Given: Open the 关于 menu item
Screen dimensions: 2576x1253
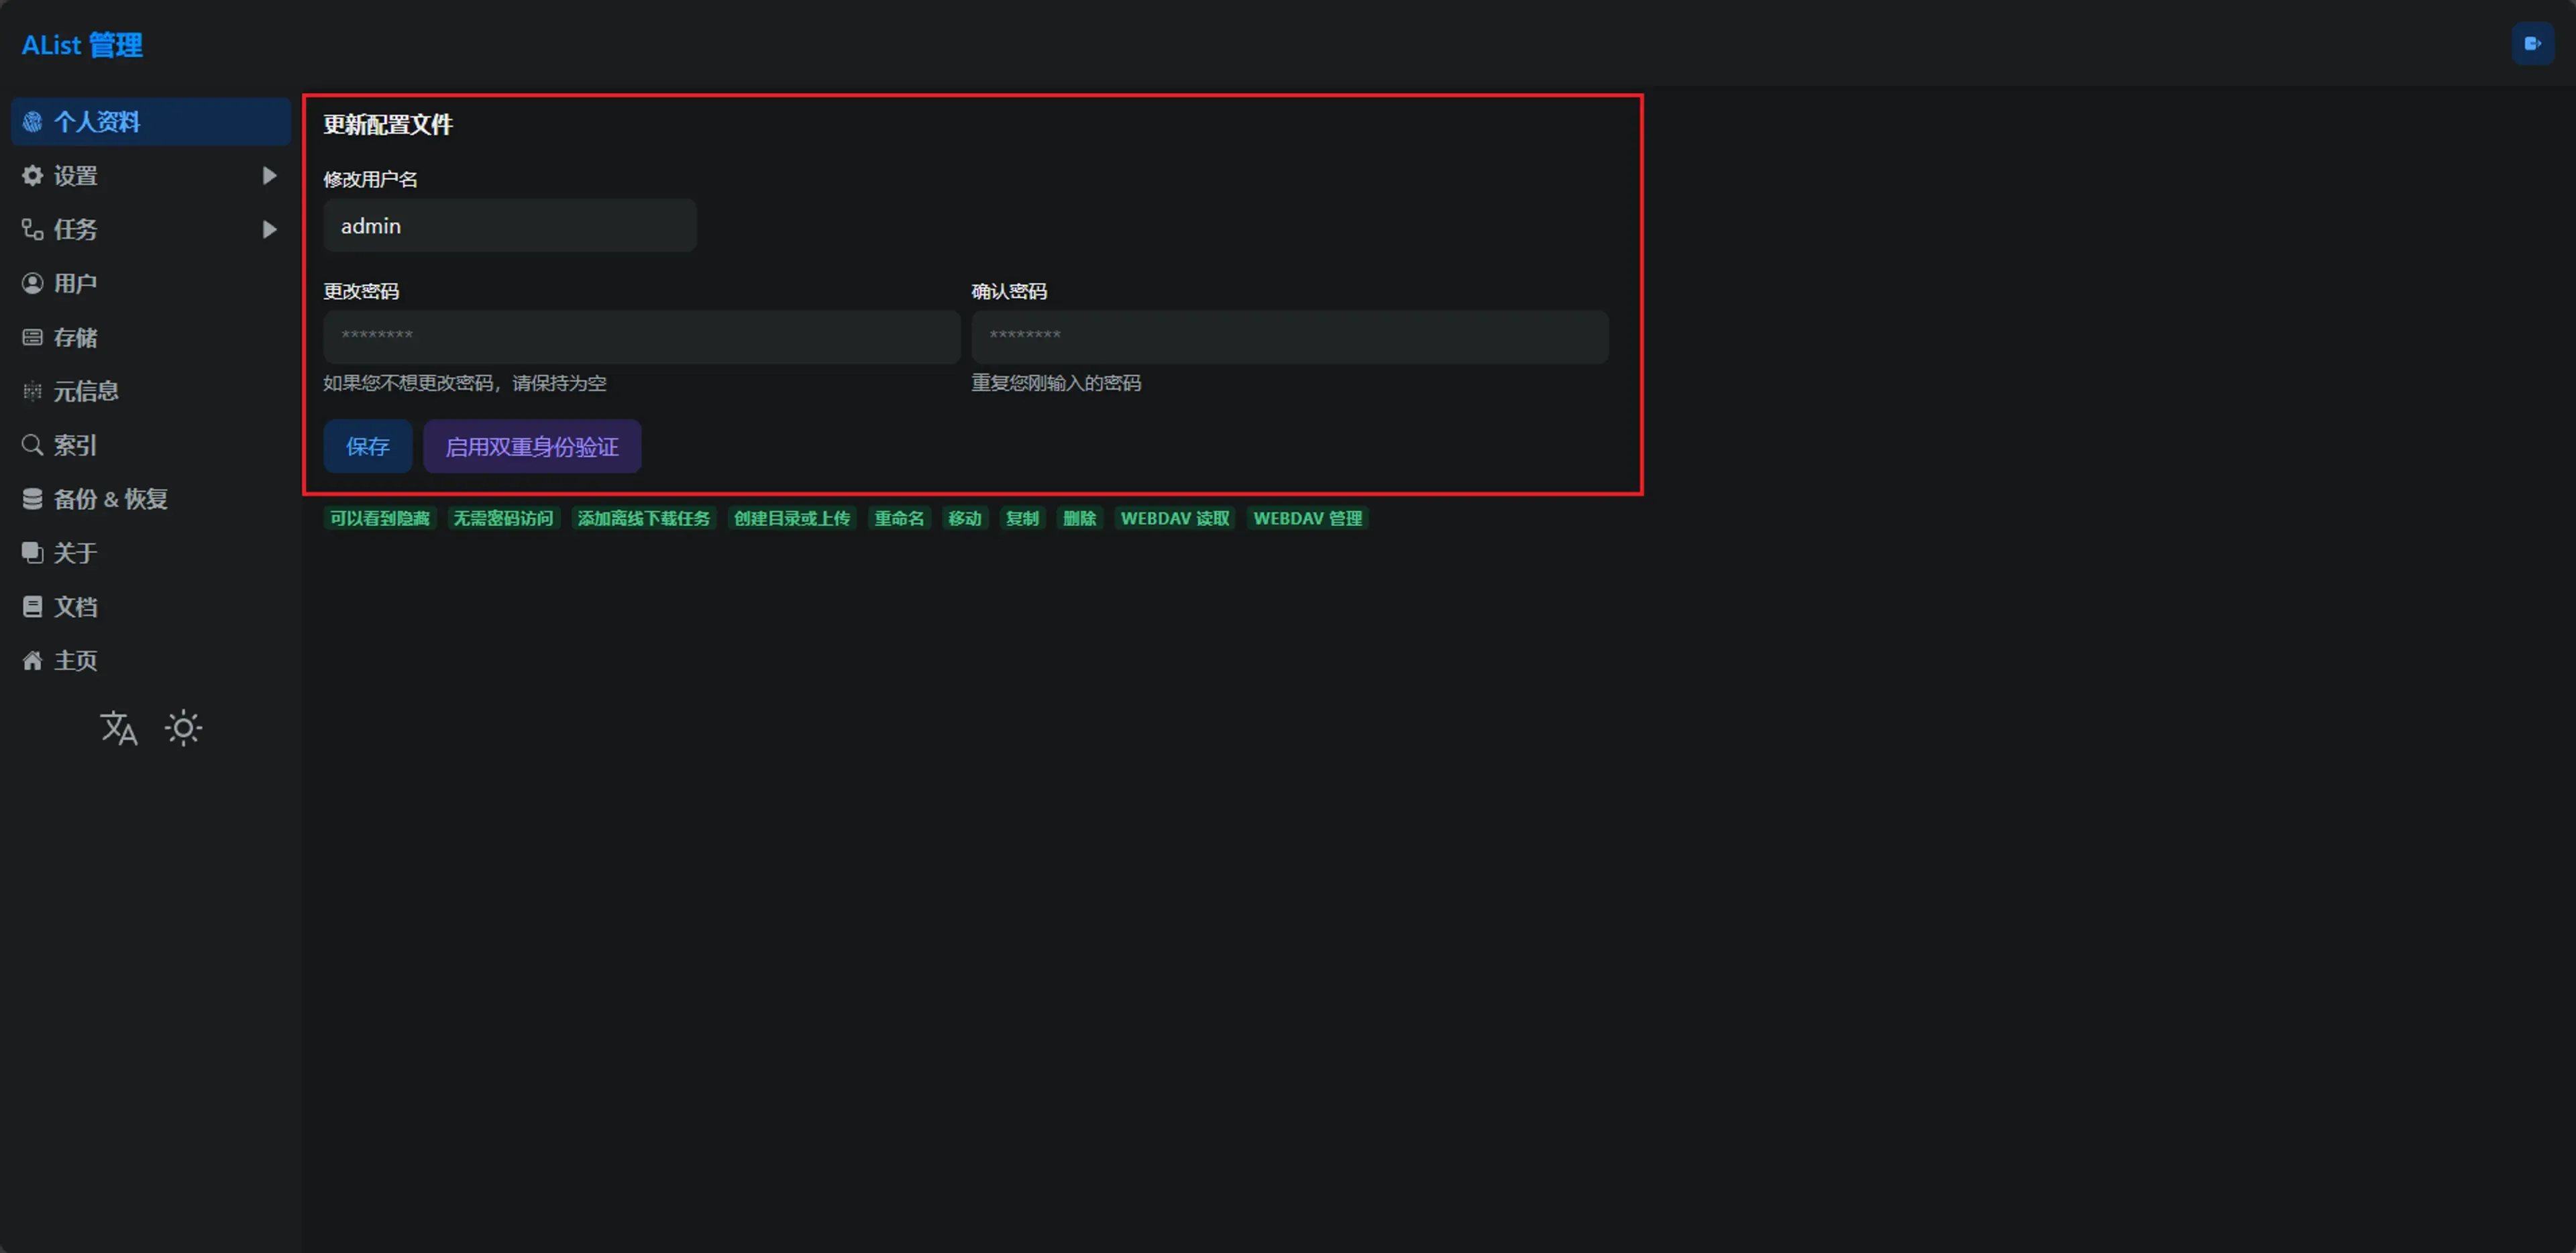Looking at the screenshot, I should (75, 553).
